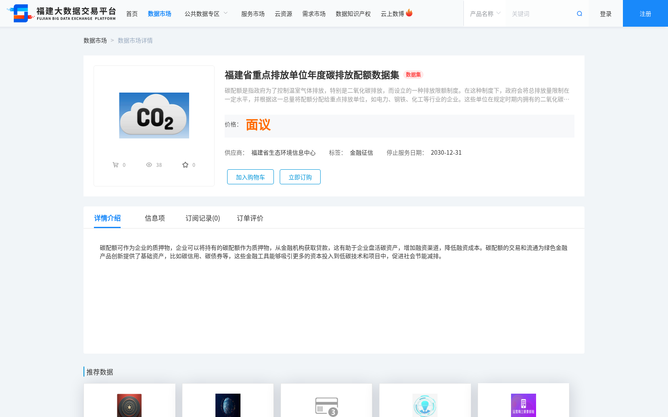Click the product title 福建省重点排放单位年度碳排放配额数据集
Viewport: 668px width, 417px height.
click(312, 75)
